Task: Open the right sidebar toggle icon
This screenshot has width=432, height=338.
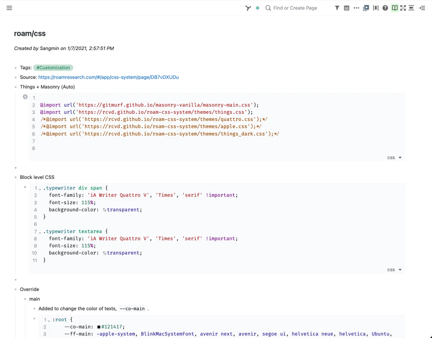Action: click(x=423, y=8)
